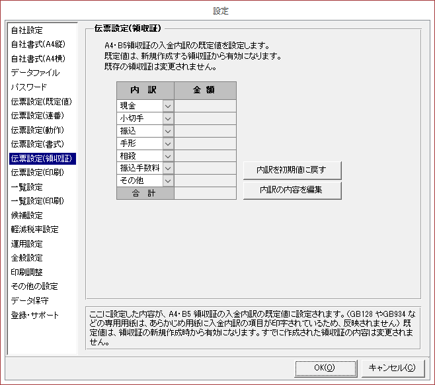
Task: Expand the 振込 dropdown arrow
Action: pos(168,131)
